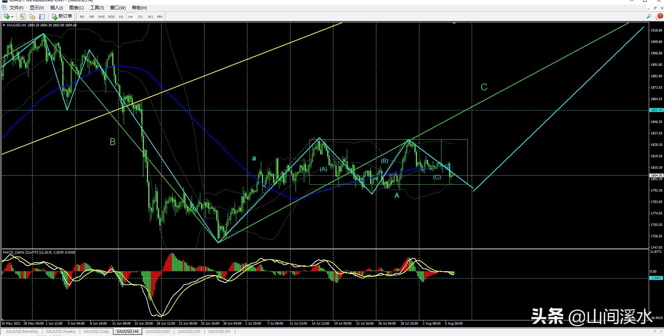Open the Market Watch panel icon
The width and height of the screenshot is (664, 336).
(23, 17)
